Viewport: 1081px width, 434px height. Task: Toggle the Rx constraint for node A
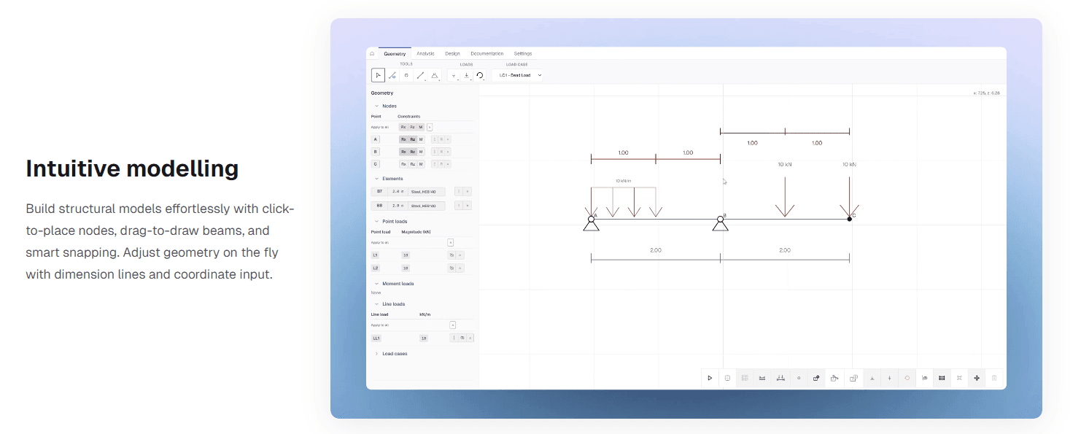coord(403,139)
